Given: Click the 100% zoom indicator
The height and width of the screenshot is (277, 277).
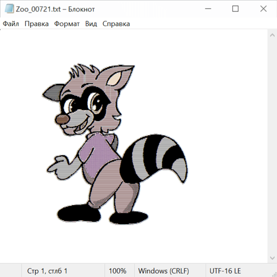Looking at the screenshot, I should pyautogui.click(x=118, y=271).
